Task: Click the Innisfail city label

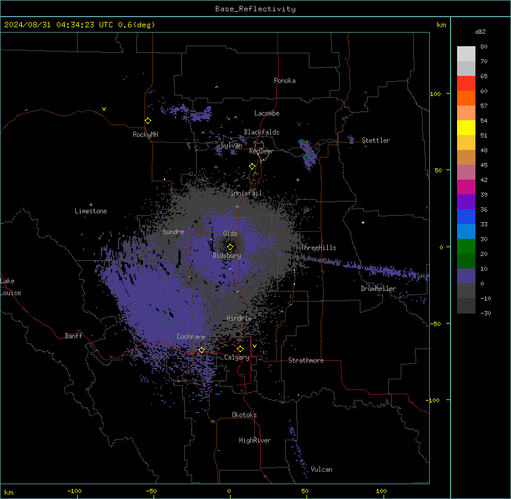Action: [246, 193]
